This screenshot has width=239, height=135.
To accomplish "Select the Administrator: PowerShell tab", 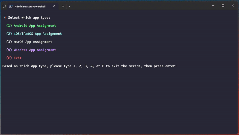I will pos(33,6).
